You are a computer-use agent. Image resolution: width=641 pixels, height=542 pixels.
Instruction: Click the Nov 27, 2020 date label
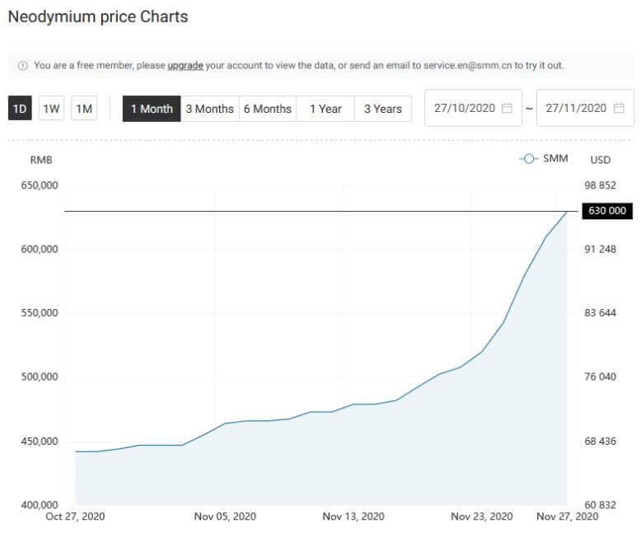point(567,516)
